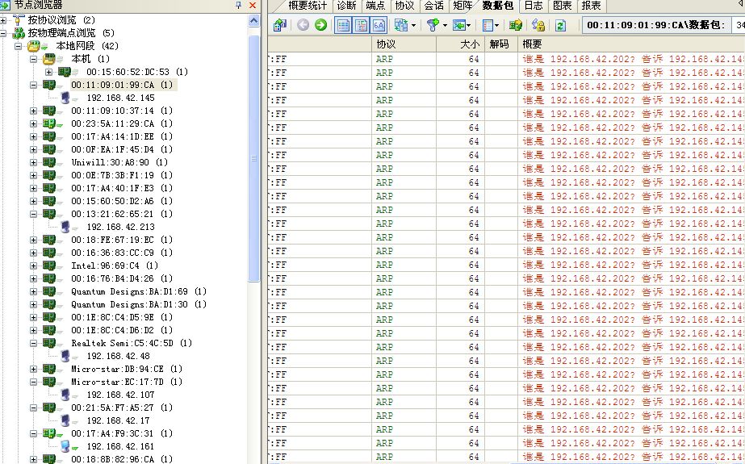
Task: Click the green forward navigation arrow
Action: (x=320, y=25)
